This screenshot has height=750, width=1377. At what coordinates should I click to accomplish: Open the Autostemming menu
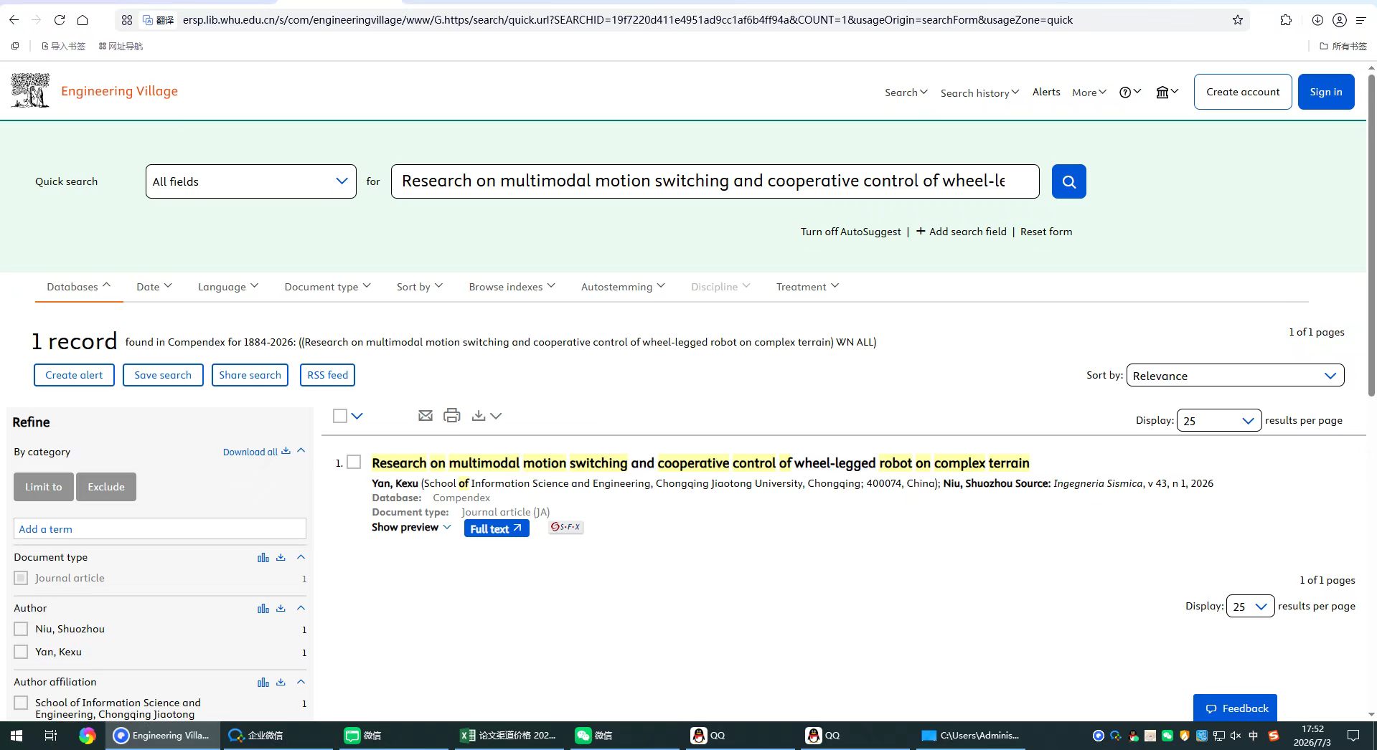click(623, 287)
